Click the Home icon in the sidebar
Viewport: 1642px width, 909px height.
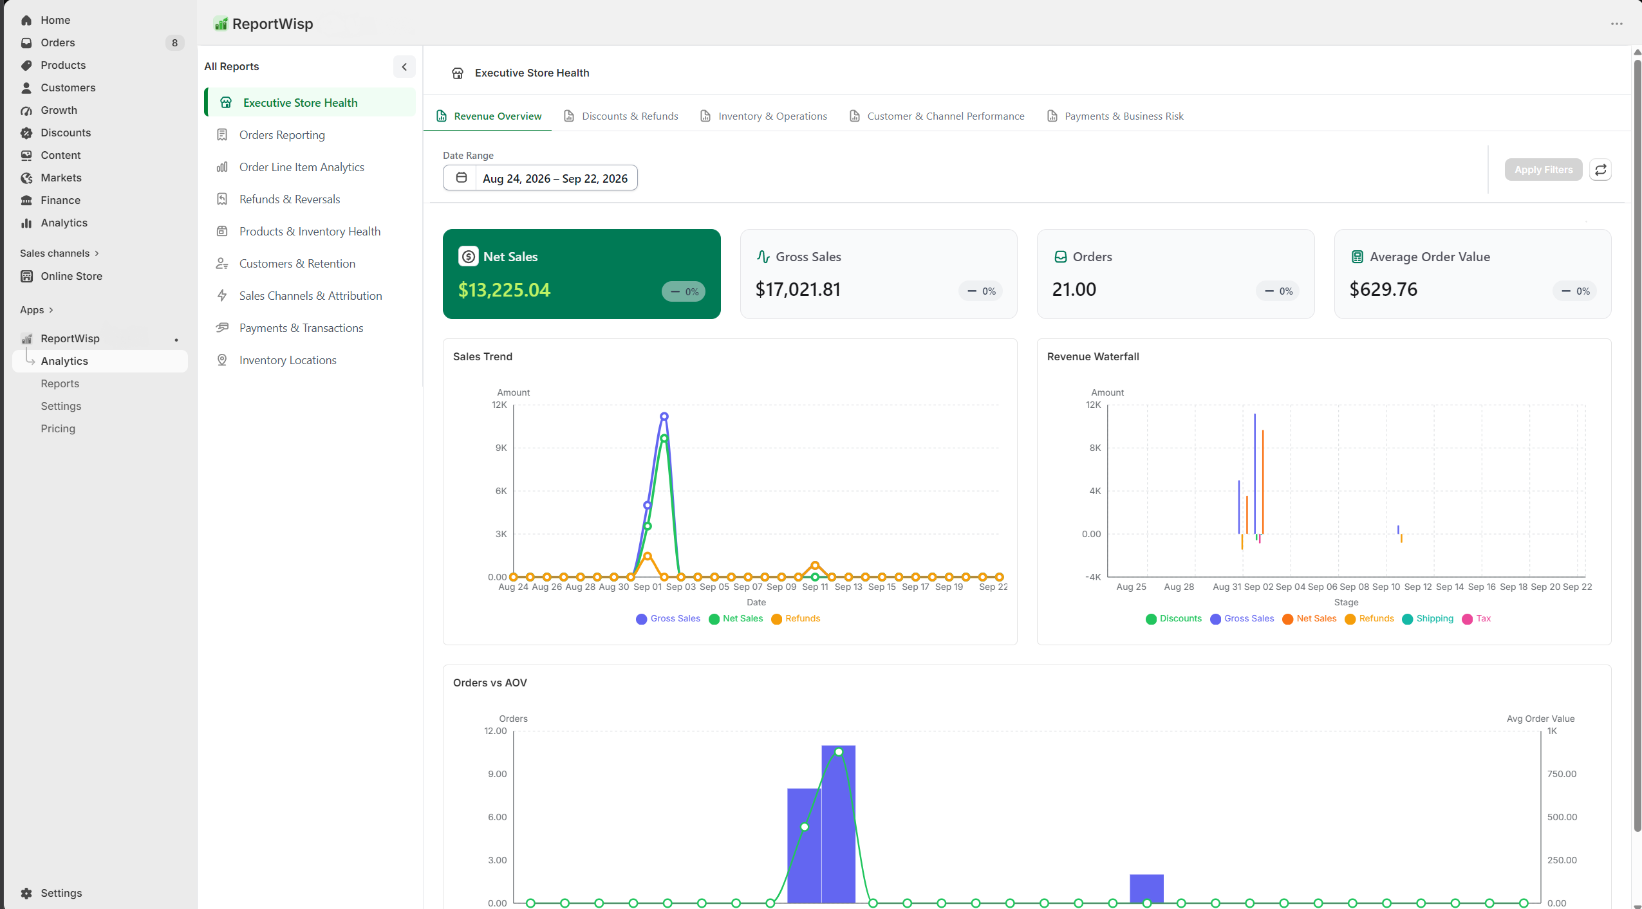pyautogui.click(x=26, y=20)
